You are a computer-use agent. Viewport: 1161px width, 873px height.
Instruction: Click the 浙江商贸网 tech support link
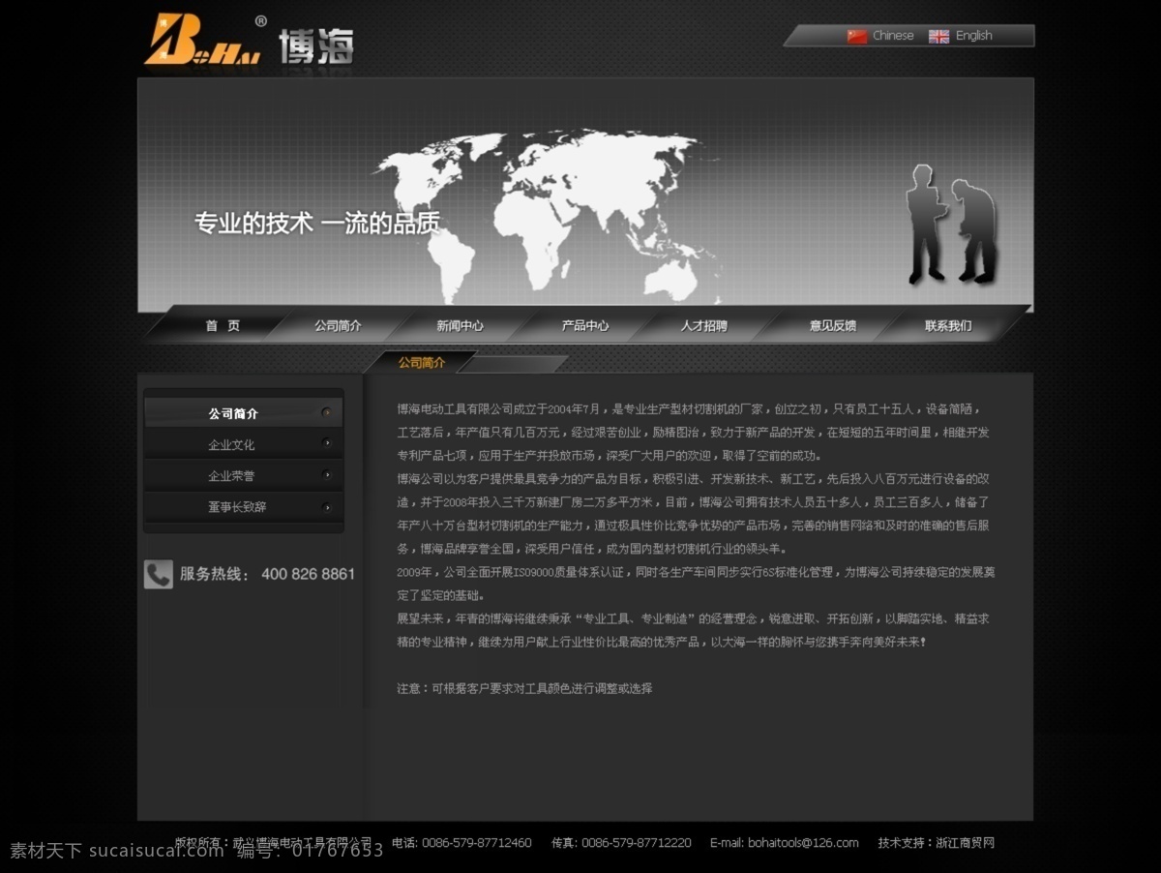pos(965,843)
